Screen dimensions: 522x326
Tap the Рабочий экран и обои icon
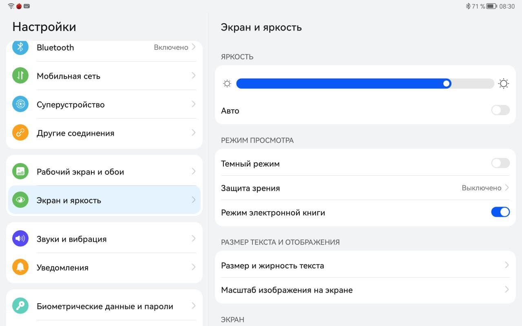(x=20, y=172)
